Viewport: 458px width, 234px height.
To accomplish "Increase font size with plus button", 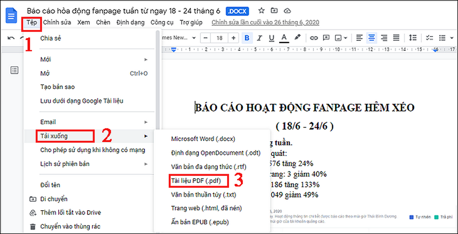I will click(x=233, y=38).
